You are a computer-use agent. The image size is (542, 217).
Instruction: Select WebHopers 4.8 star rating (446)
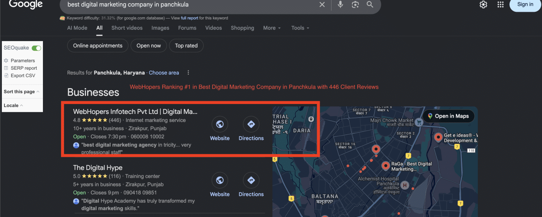tap(97, 120)
